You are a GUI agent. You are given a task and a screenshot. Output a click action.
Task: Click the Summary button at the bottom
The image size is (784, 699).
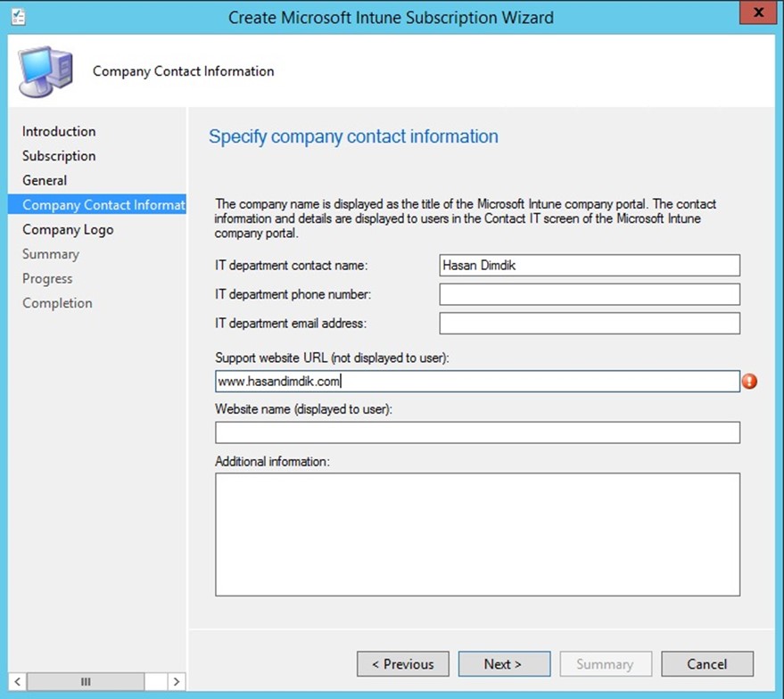pyautogui.click(x=606, y=664)
